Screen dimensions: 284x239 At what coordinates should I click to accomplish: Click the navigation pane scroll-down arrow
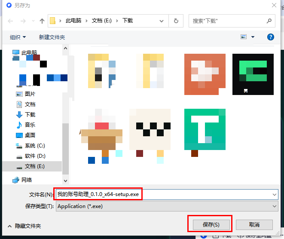click(x=65, y=181)
